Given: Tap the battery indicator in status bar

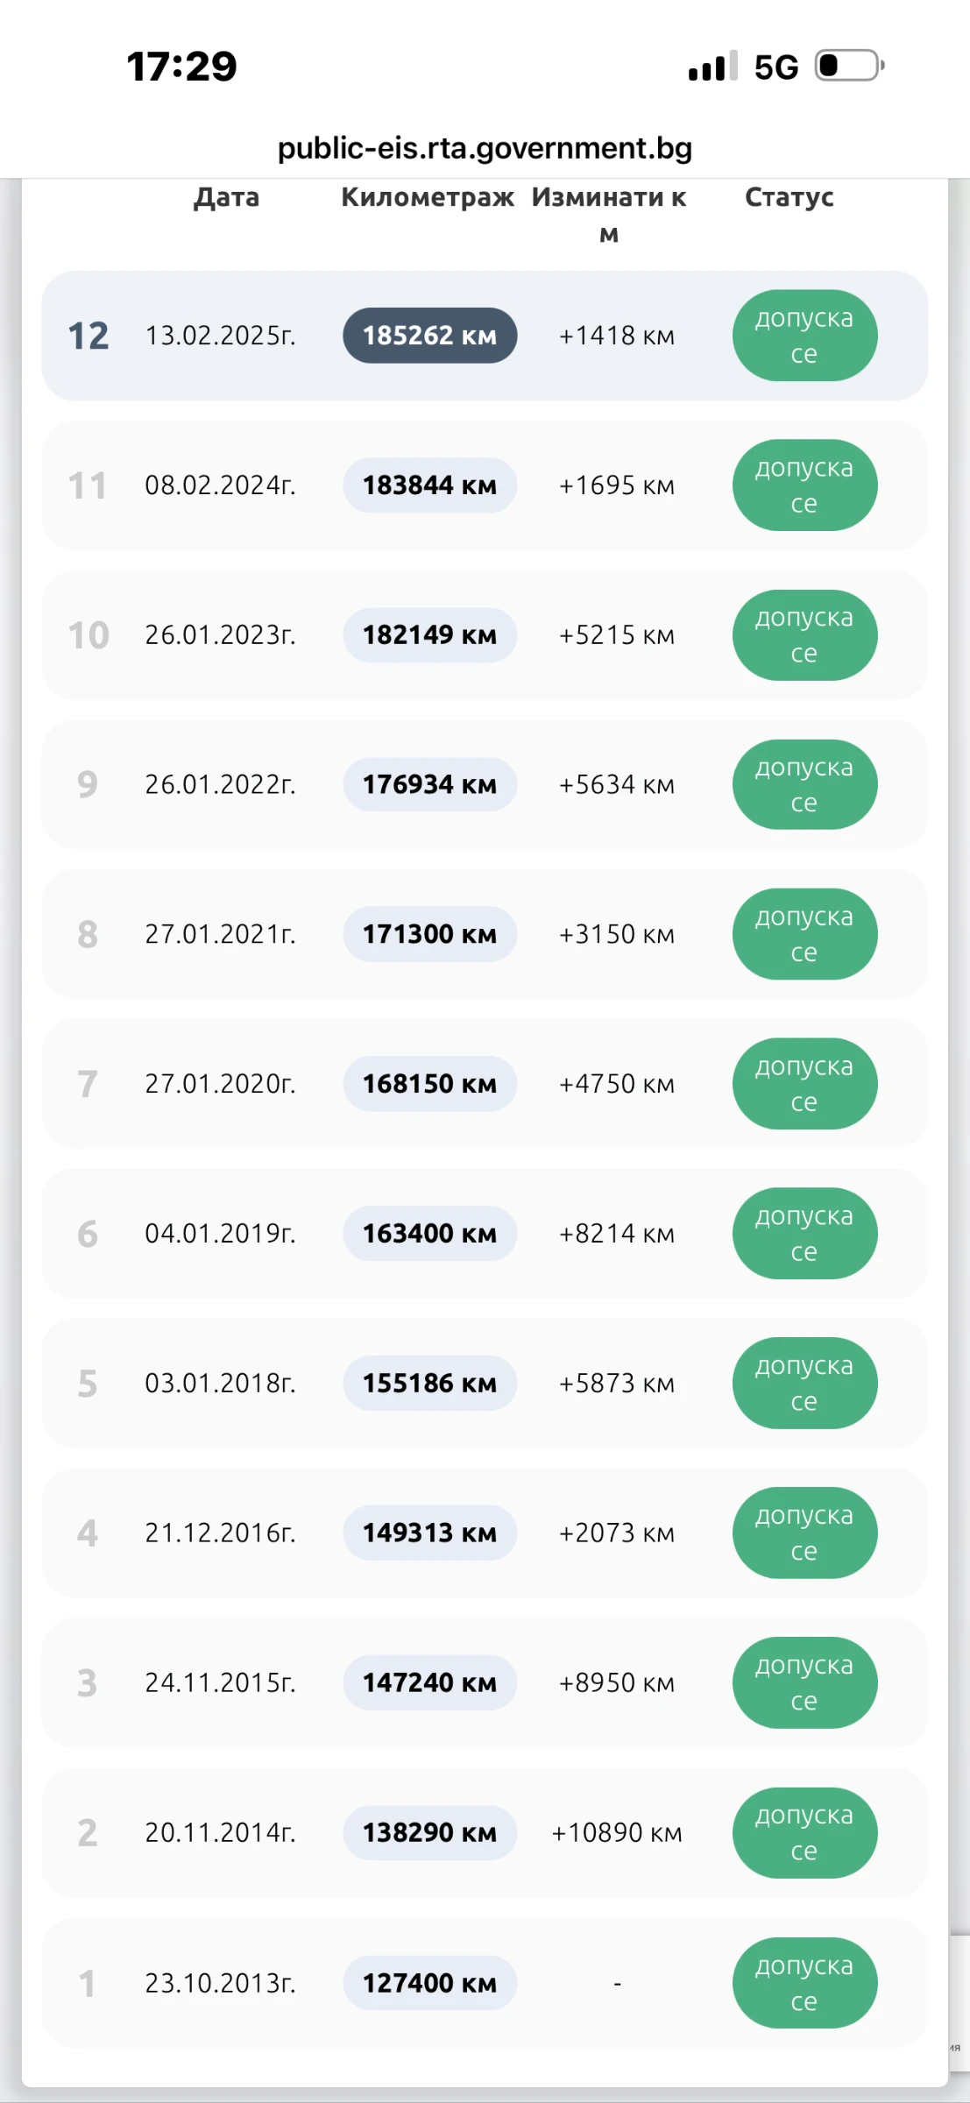Looking at the screenshot, I should pos(849,66).
